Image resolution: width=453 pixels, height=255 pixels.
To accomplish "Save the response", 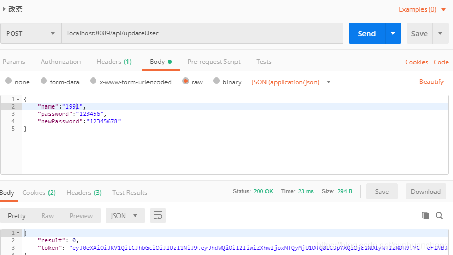I will [x=382, y=191].
